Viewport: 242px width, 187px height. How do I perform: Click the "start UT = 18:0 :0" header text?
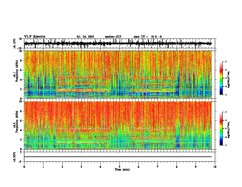pyautogui.click(x=148, y=37)
